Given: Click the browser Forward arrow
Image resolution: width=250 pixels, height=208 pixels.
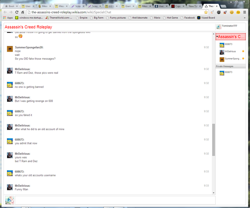Looking at the screenshot, I should 11,12.
